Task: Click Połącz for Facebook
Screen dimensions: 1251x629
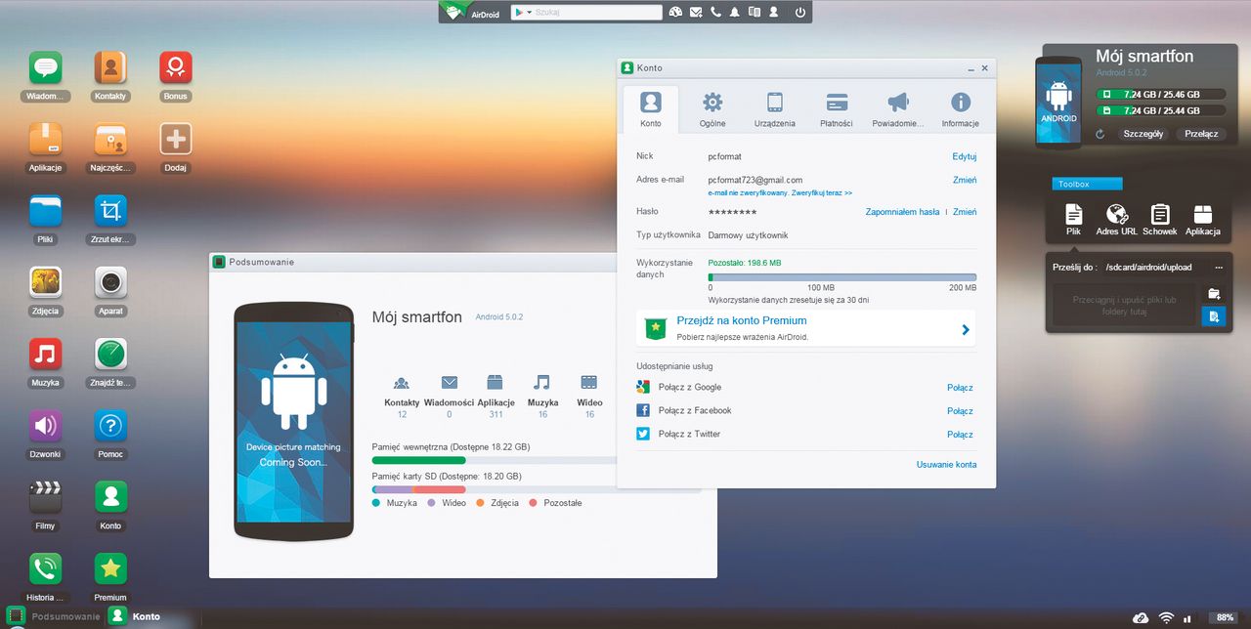Action: (960, 411)
